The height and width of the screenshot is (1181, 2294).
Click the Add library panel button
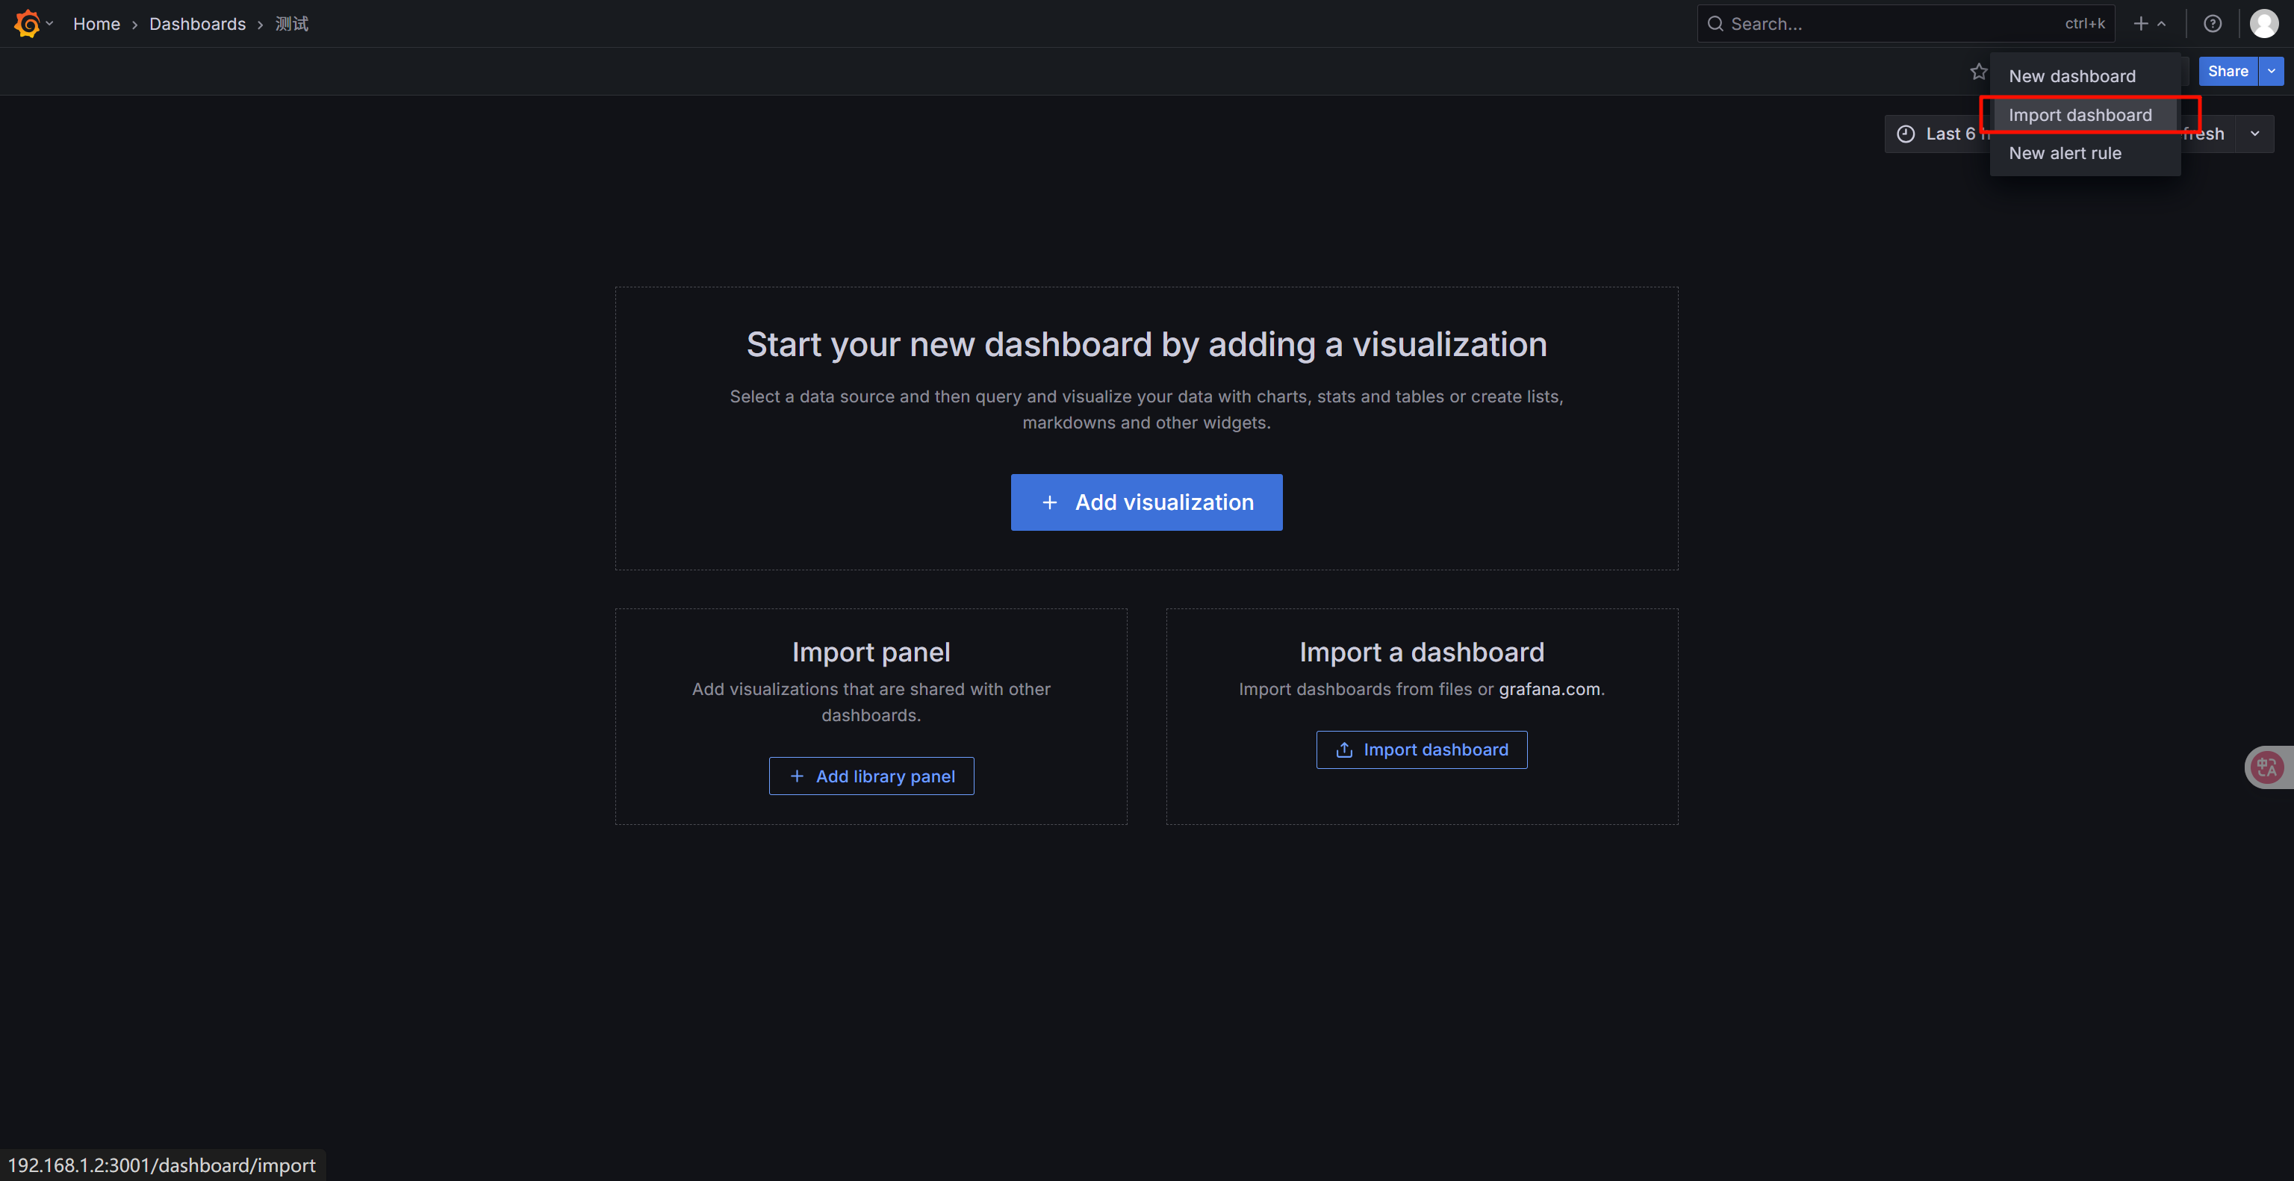pos(871,776)
